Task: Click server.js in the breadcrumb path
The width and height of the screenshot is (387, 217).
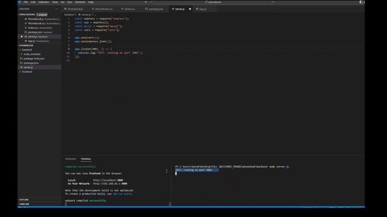Action: pyautogui.click(x=86, y=14)
